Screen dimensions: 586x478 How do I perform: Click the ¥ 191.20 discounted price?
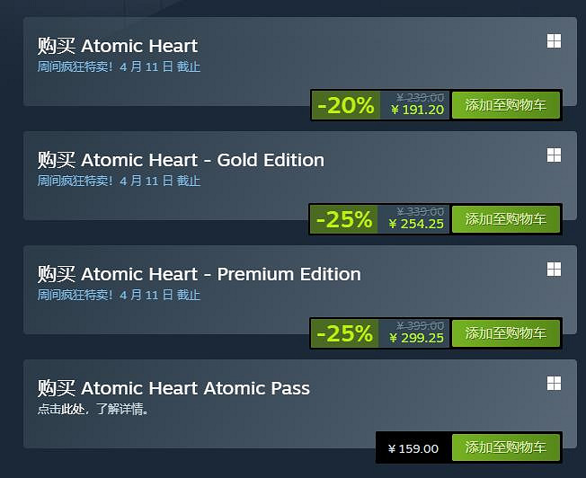pos(417,110)
